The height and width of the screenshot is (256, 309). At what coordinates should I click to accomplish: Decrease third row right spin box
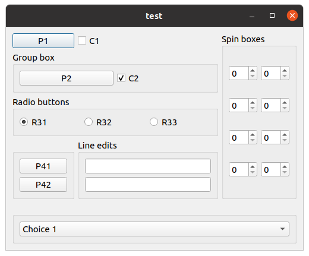click(x=285, y=140)
